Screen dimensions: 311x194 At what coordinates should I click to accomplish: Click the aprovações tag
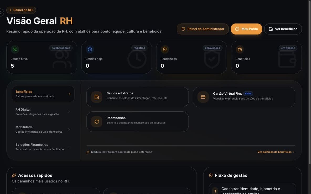[212, 48]
